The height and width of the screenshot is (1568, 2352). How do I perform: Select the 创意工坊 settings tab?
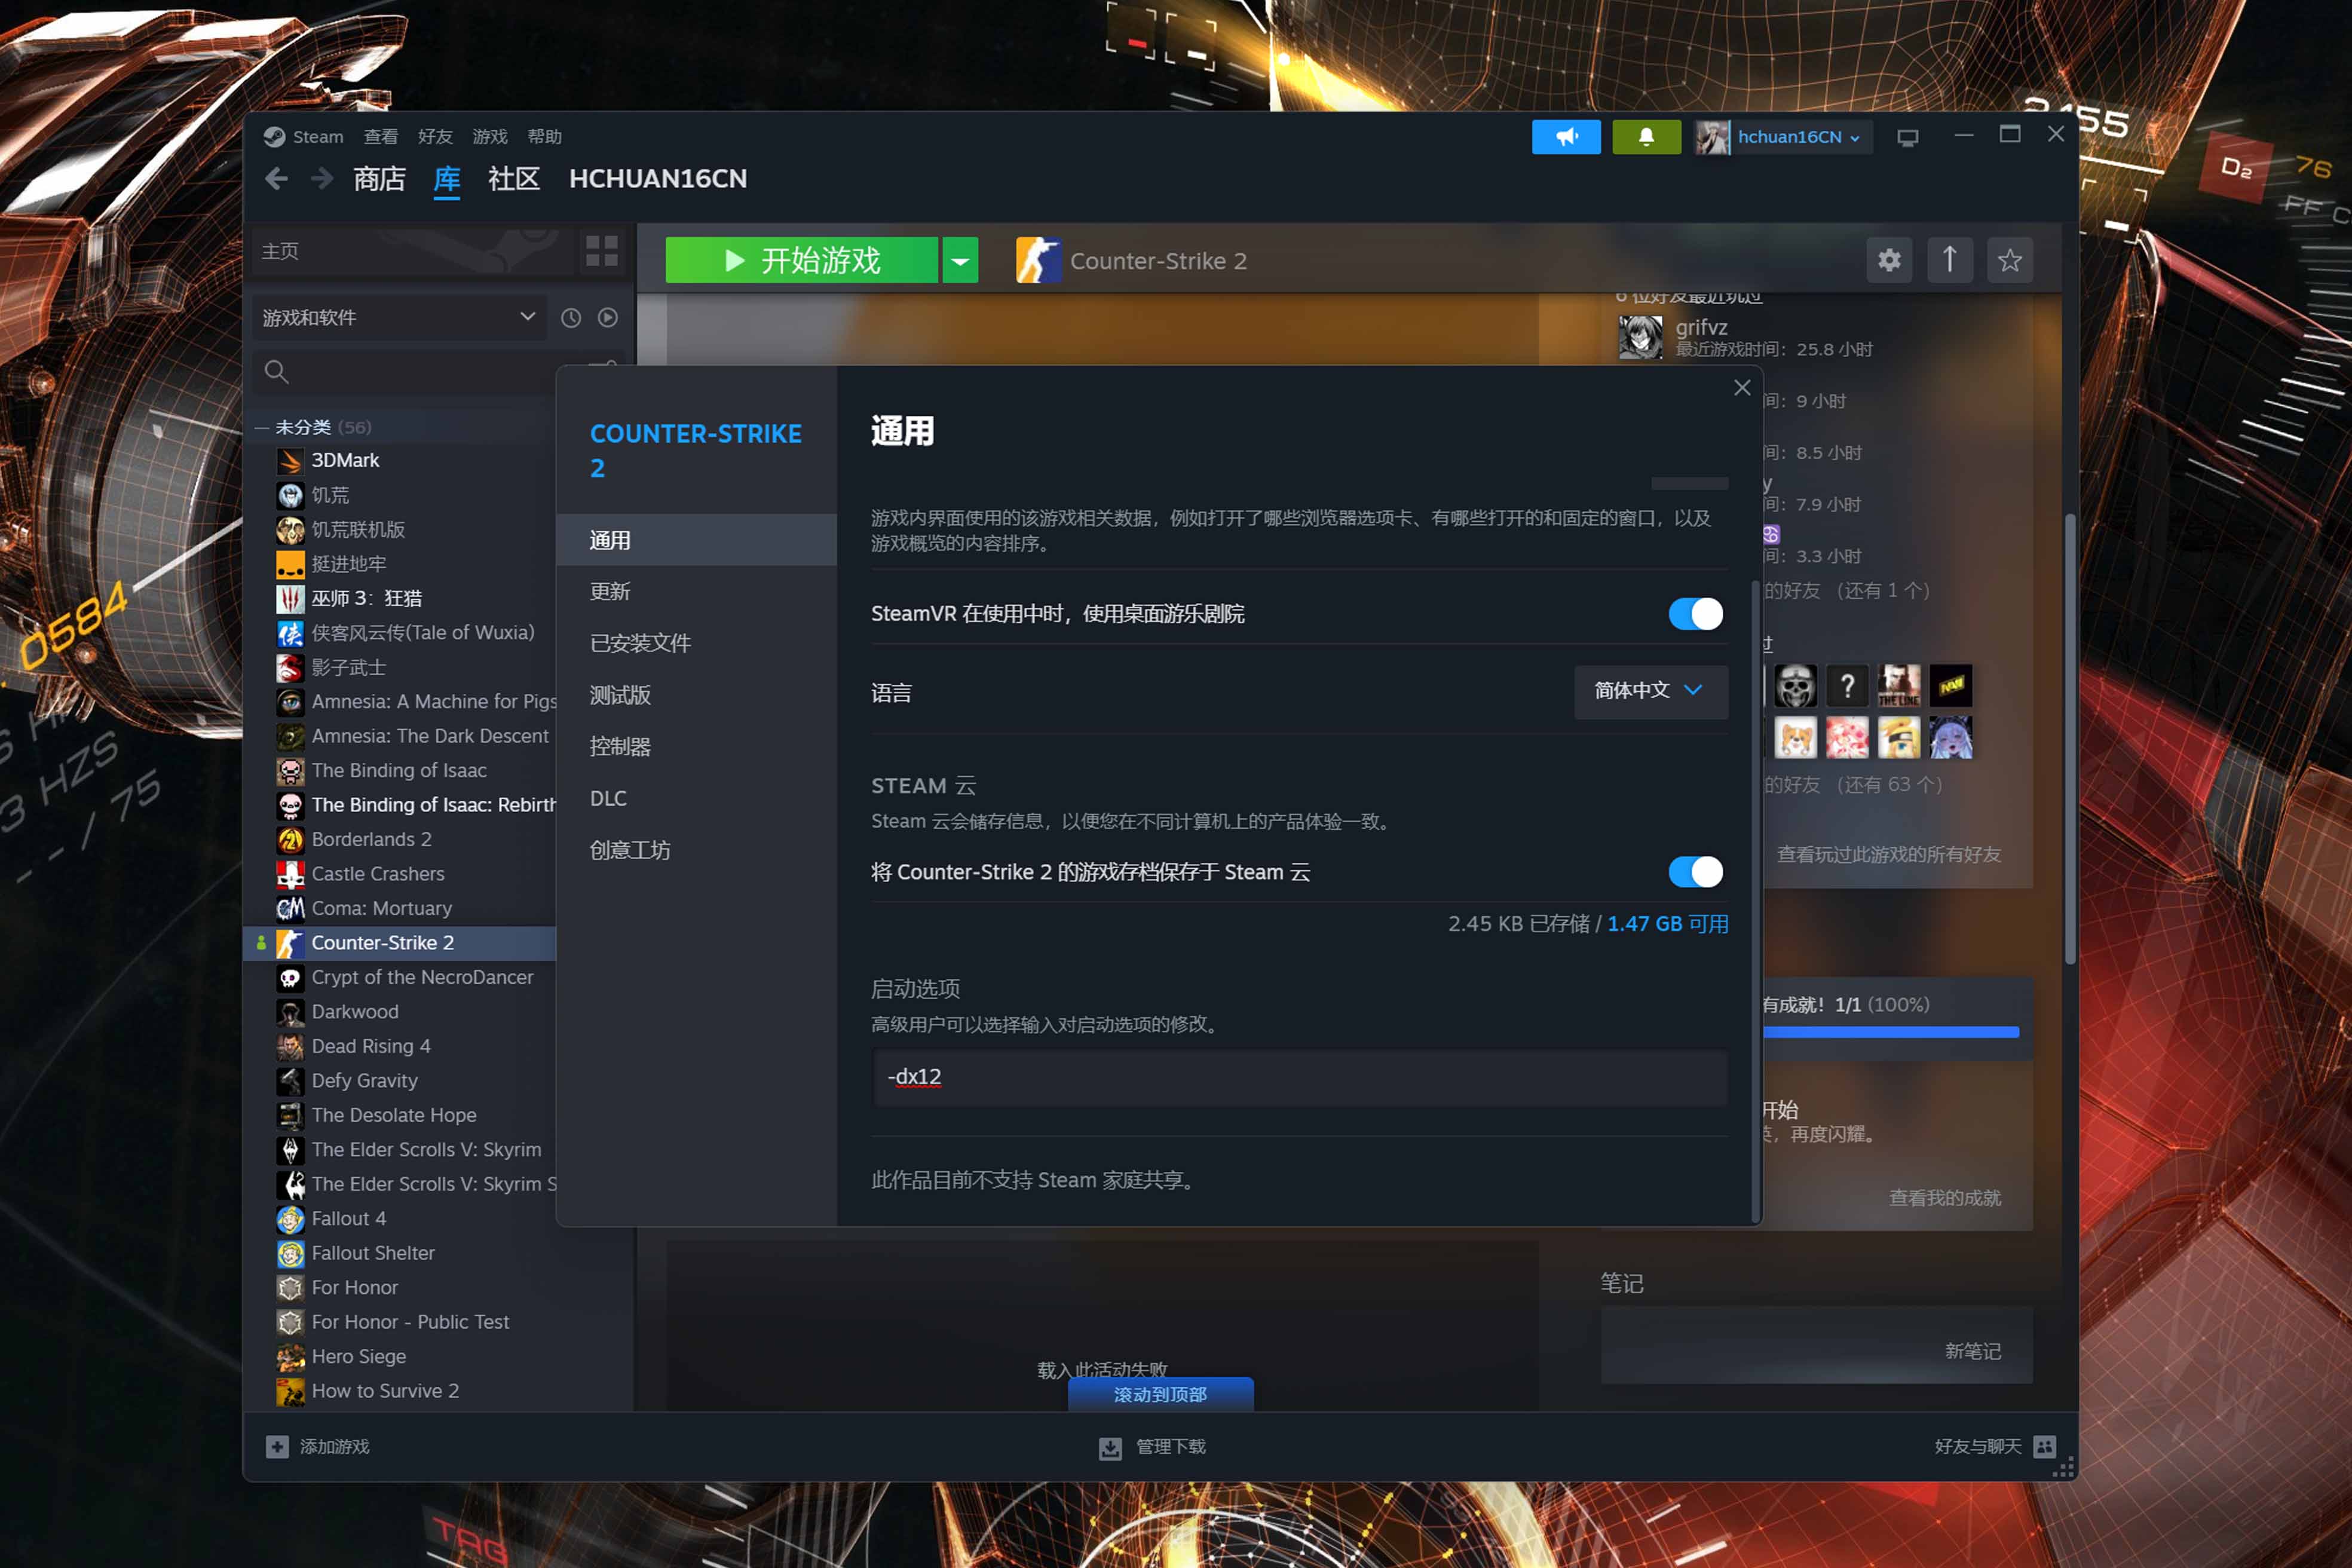pos(696,850)
